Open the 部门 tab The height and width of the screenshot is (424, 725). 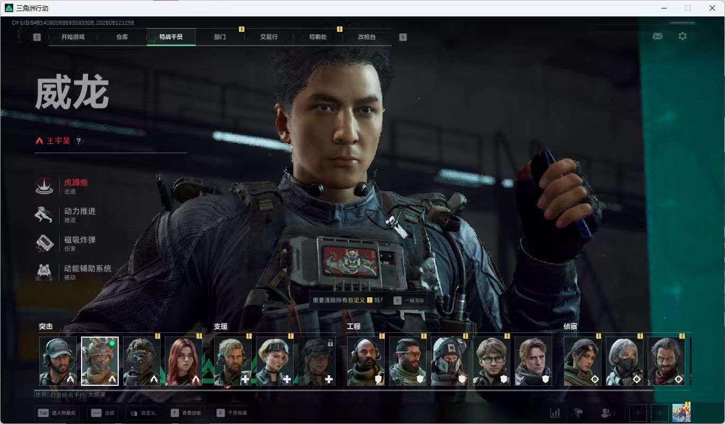220,37
